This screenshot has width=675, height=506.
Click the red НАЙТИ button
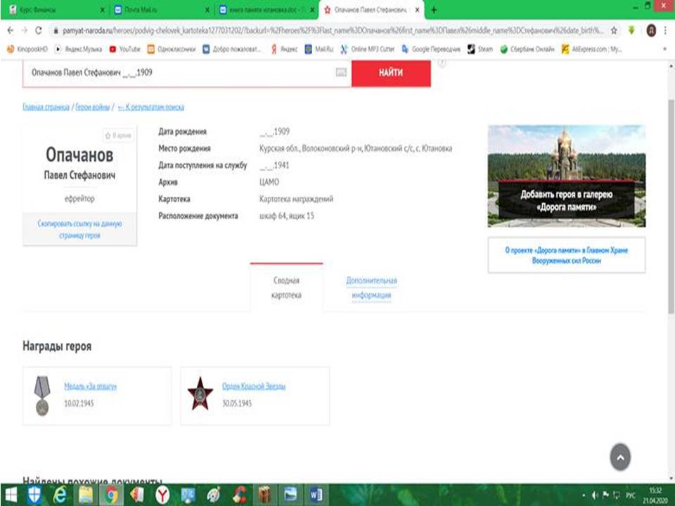point(391,72)
